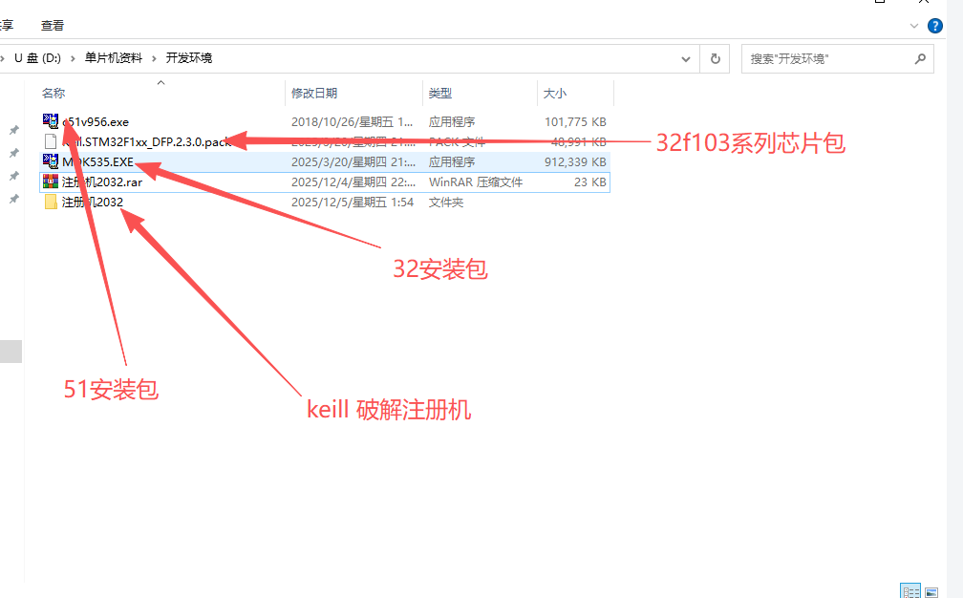The image size is (963, 598).
Task: Click the 2025/3/20 date of MDK535.EXE
Action: point(353,162)
